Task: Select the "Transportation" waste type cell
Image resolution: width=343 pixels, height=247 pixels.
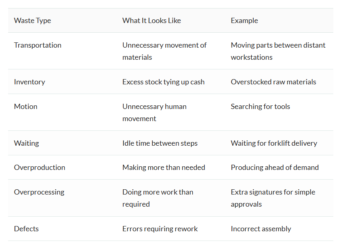Action: coord(38,45)
